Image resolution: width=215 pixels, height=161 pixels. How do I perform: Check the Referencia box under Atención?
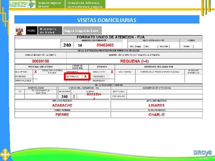point(112,76)
